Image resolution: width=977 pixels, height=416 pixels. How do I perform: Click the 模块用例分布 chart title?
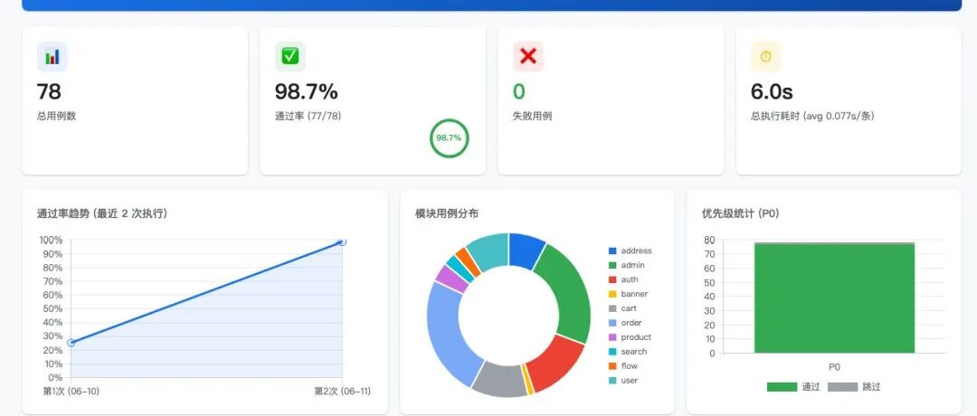(x=447, y=213)
